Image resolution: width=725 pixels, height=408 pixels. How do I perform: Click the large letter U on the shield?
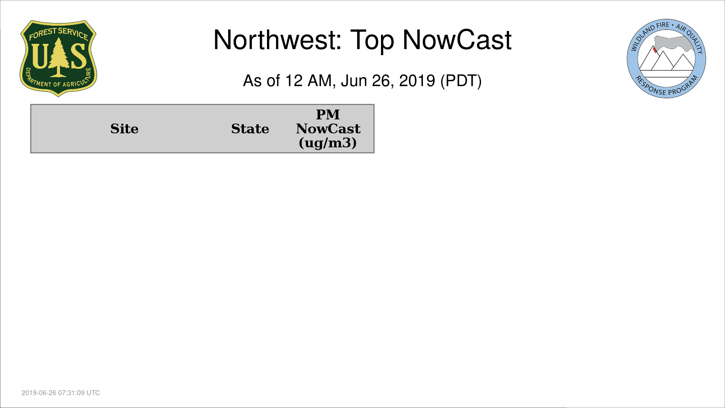click(x=40, y=56)
